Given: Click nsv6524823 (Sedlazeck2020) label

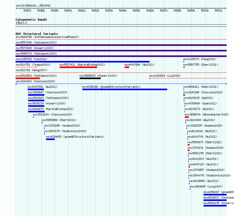Looking at the screenshot, I should pos(48,98).
